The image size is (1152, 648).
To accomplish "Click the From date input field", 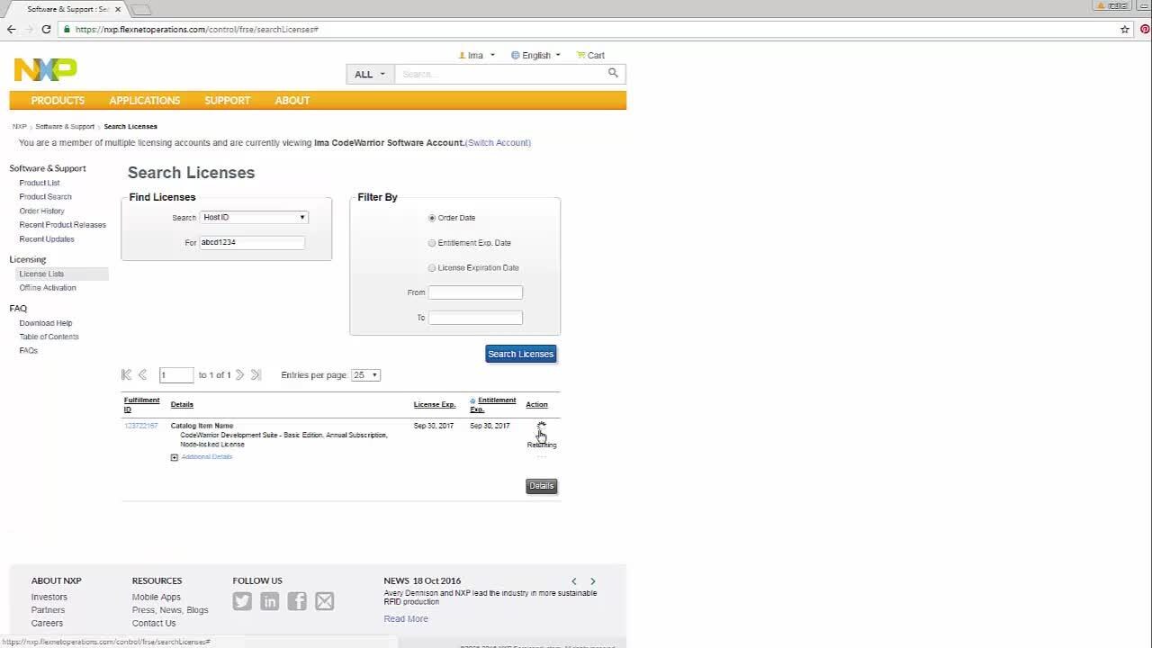I will tap(475, 292).
